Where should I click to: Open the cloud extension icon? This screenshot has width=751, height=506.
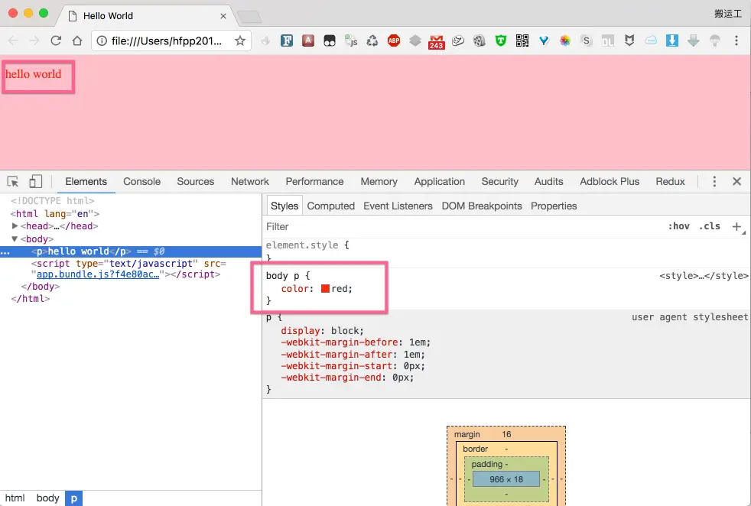(x=650, y=41)
